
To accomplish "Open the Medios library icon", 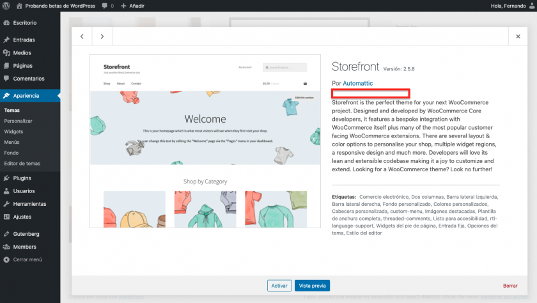I will coord(6,53).
